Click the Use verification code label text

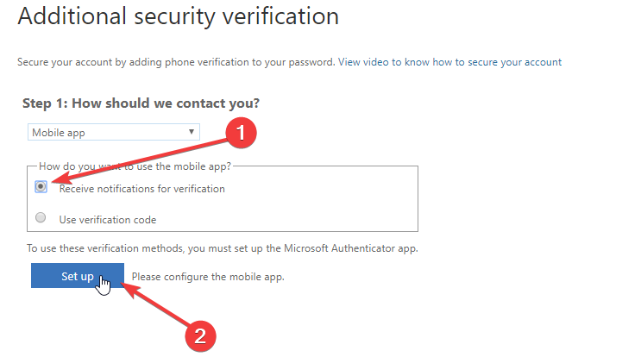pos(108,220)
